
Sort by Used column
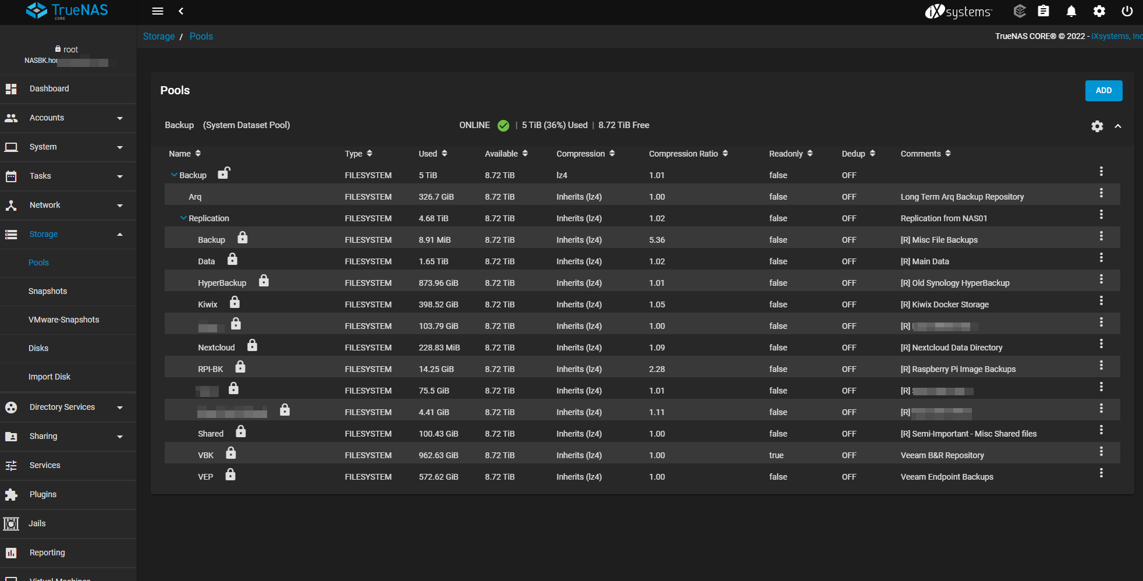pos(433,154)
